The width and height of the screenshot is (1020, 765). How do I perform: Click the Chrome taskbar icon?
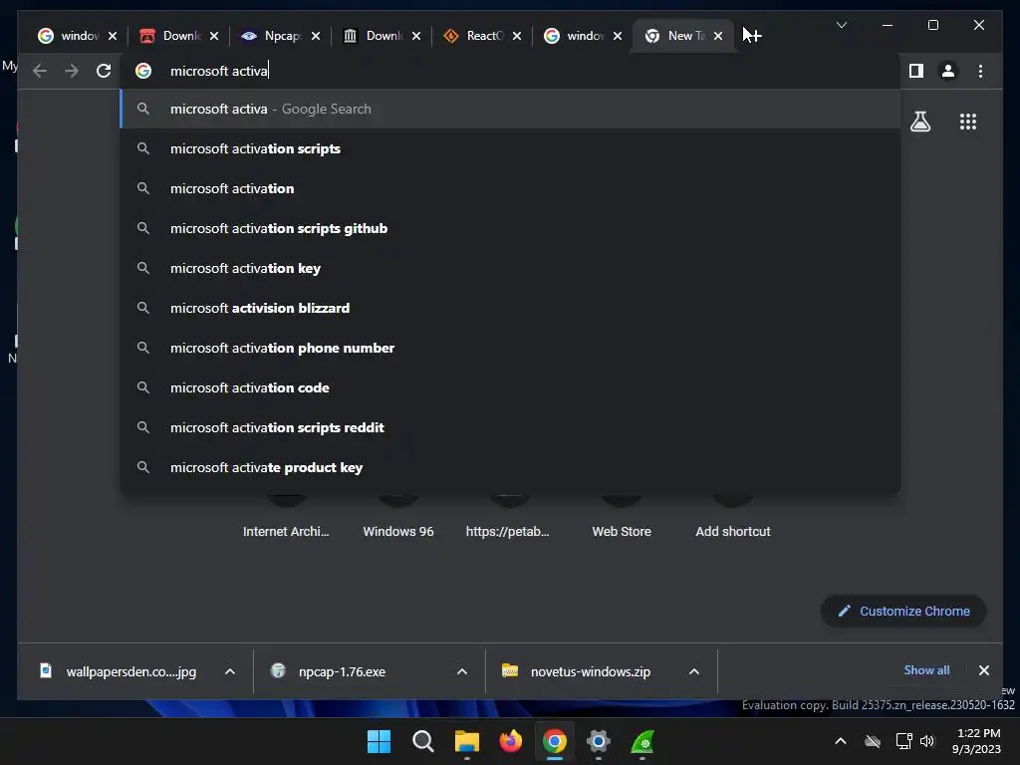(x=554, y=741)
